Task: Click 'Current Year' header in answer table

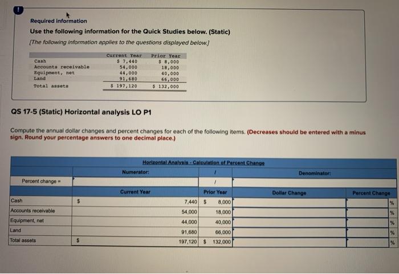Action: point(135,192)
